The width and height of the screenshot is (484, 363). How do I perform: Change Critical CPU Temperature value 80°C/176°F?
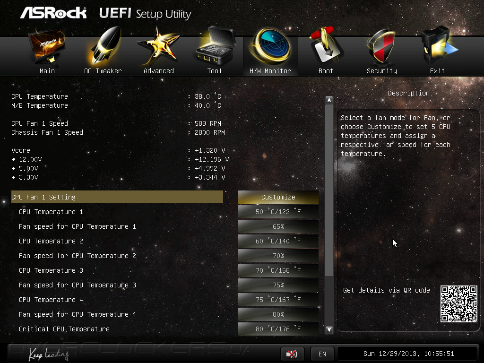tap(278, 329)
